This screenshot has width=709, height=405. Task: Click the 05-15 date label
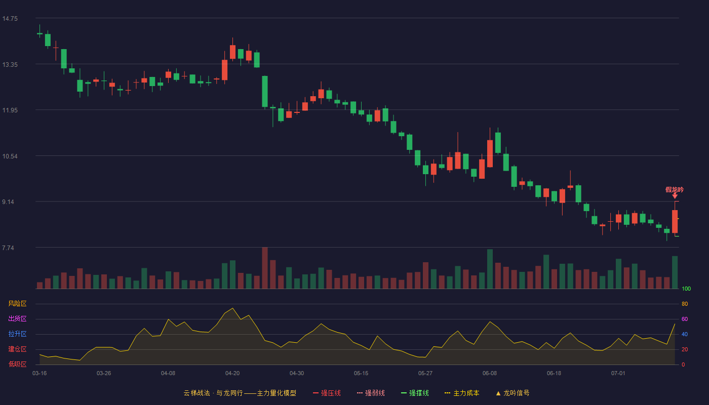pos(361,373)
